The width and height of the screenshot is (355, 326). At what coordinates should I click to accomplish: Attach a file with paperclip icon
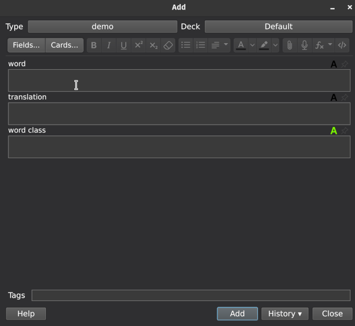290,45
